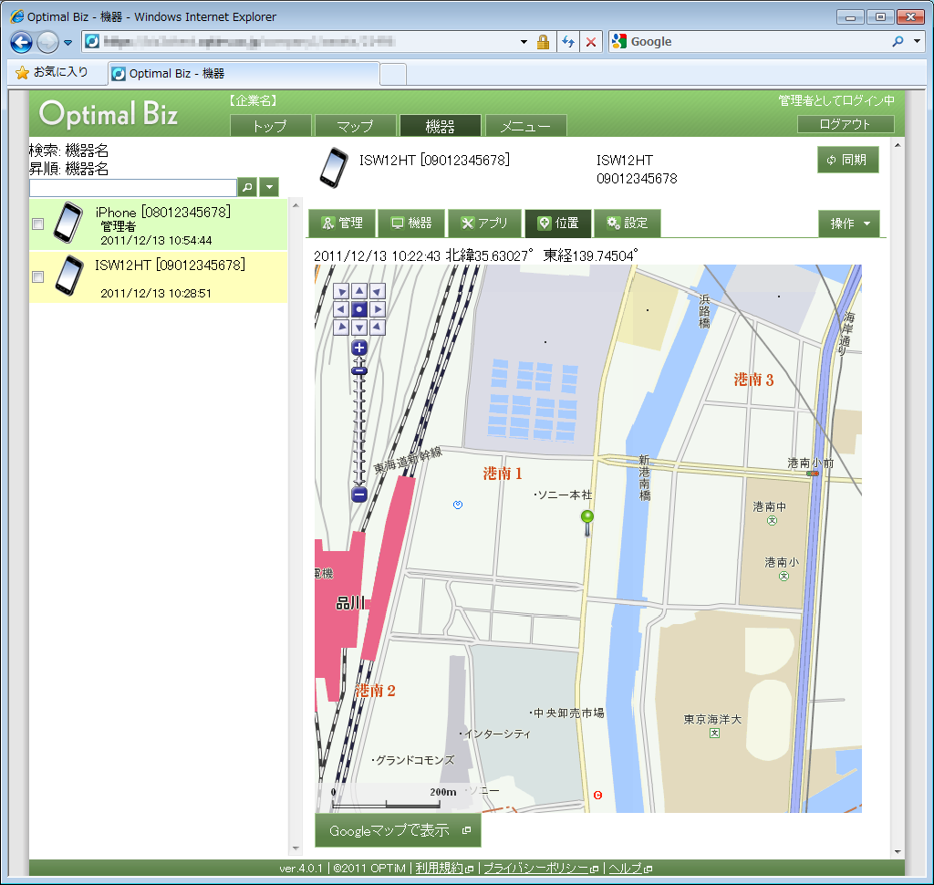Open a new blank browser tab

pyautogui.click(x=393, y=75)
